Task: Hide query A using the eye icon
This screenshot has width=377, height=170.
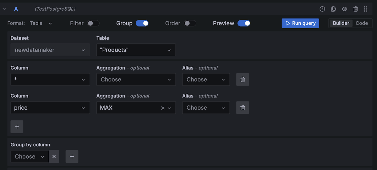Action: tap(345, 9)
